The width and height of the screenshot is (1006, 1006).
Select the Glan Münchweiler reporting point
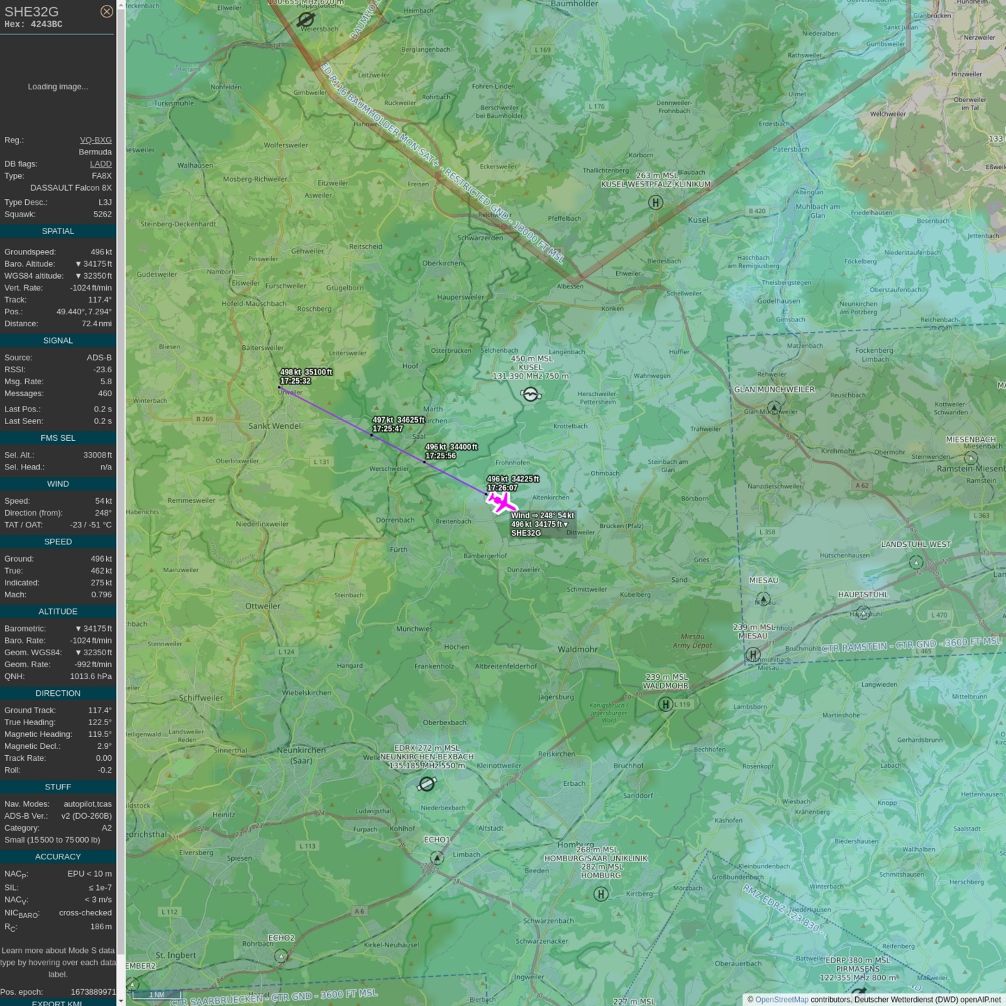pos(774,407)
